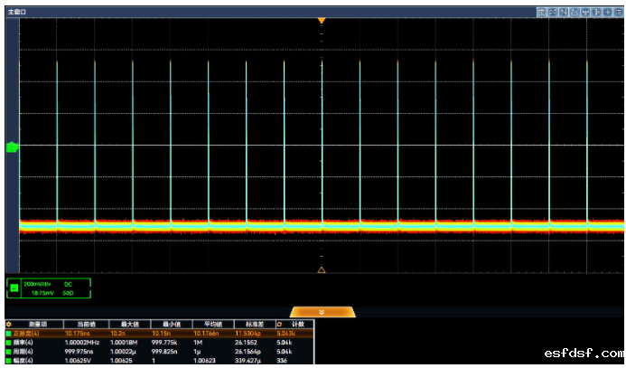The width and height of the screenshot is (626, 368).
Task: Click the green channel ground level marker
Action: coord(12,146)
